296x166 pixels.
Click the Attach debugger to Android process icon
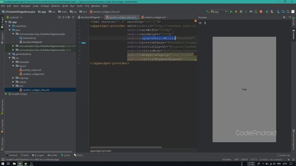click(x=256, y=12)
